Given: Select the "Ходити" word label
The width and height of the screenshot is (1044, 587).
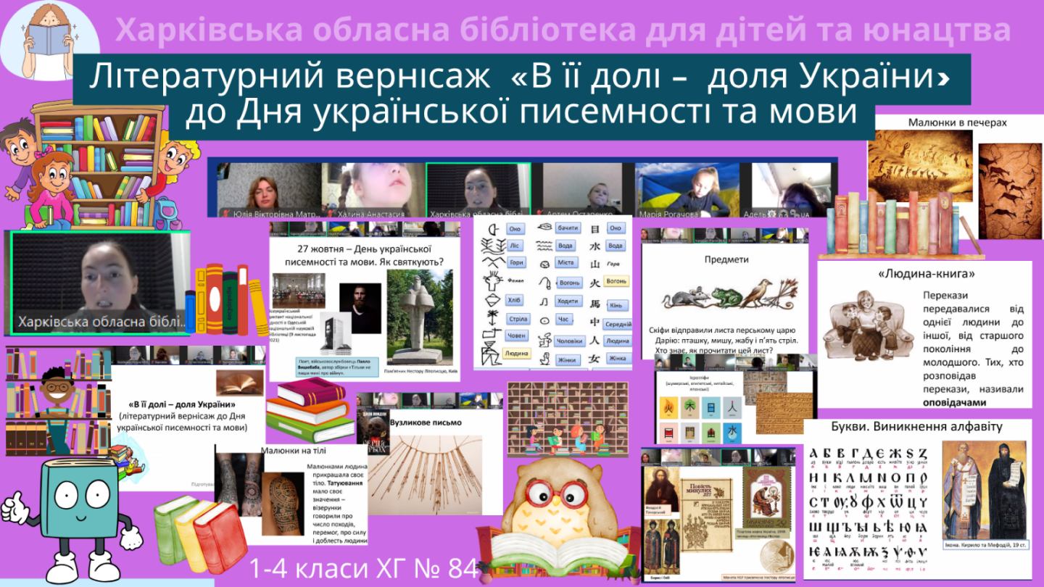Looking at the screenshot, I should 566,301.
